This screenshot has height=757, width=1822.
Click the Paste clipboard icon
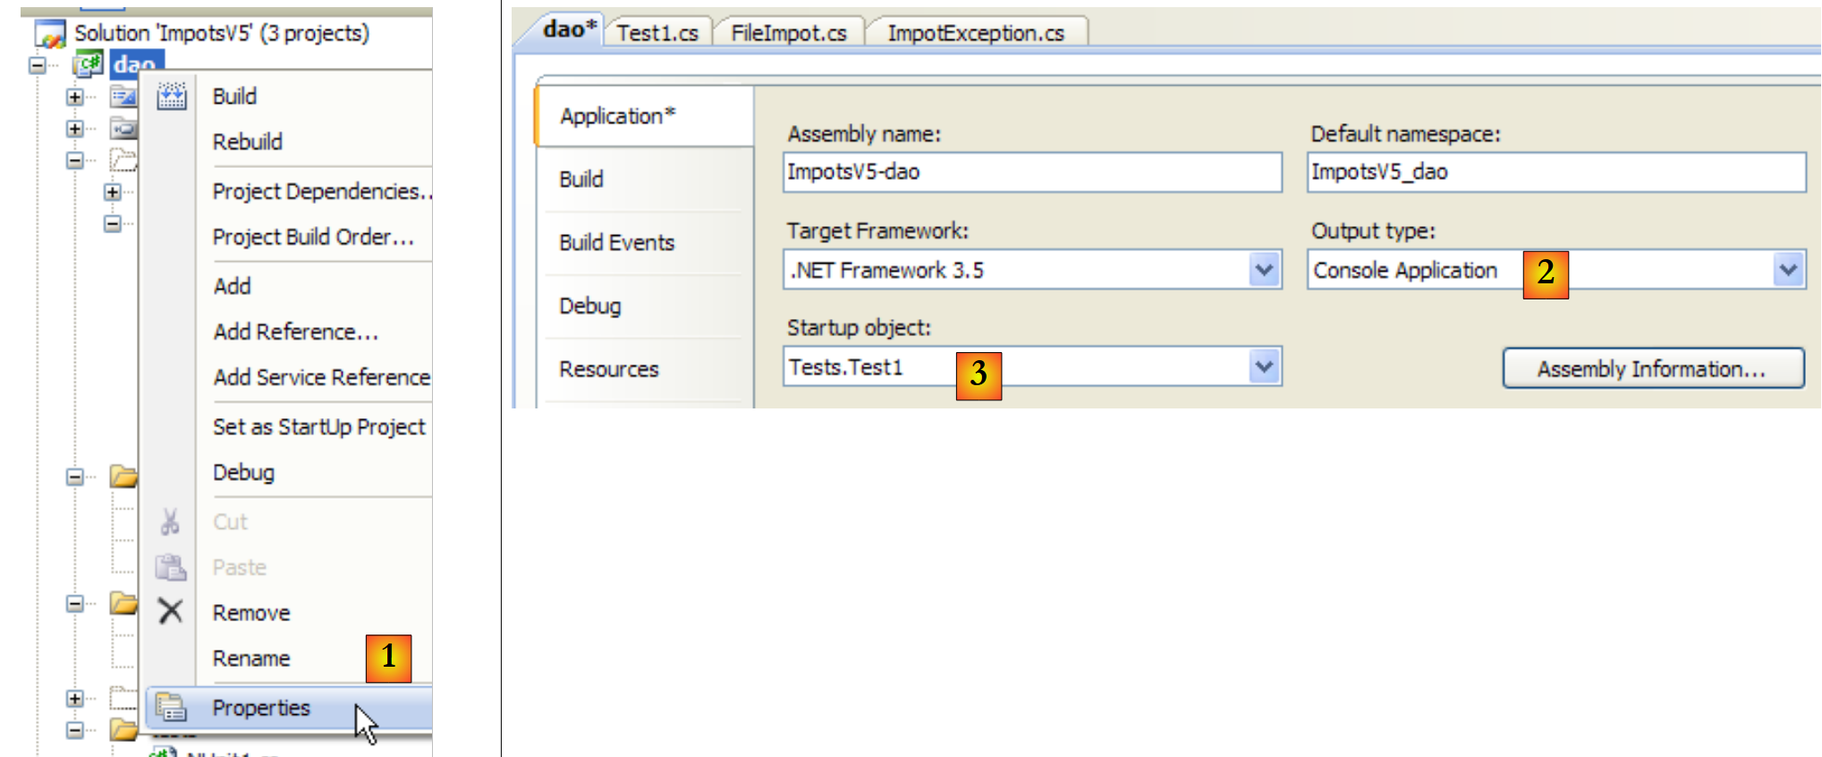click(170, 568)
